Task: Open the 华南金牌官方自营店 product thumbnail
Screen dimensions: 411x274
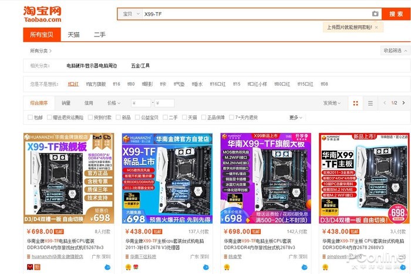Action: [x=167, y=178]
